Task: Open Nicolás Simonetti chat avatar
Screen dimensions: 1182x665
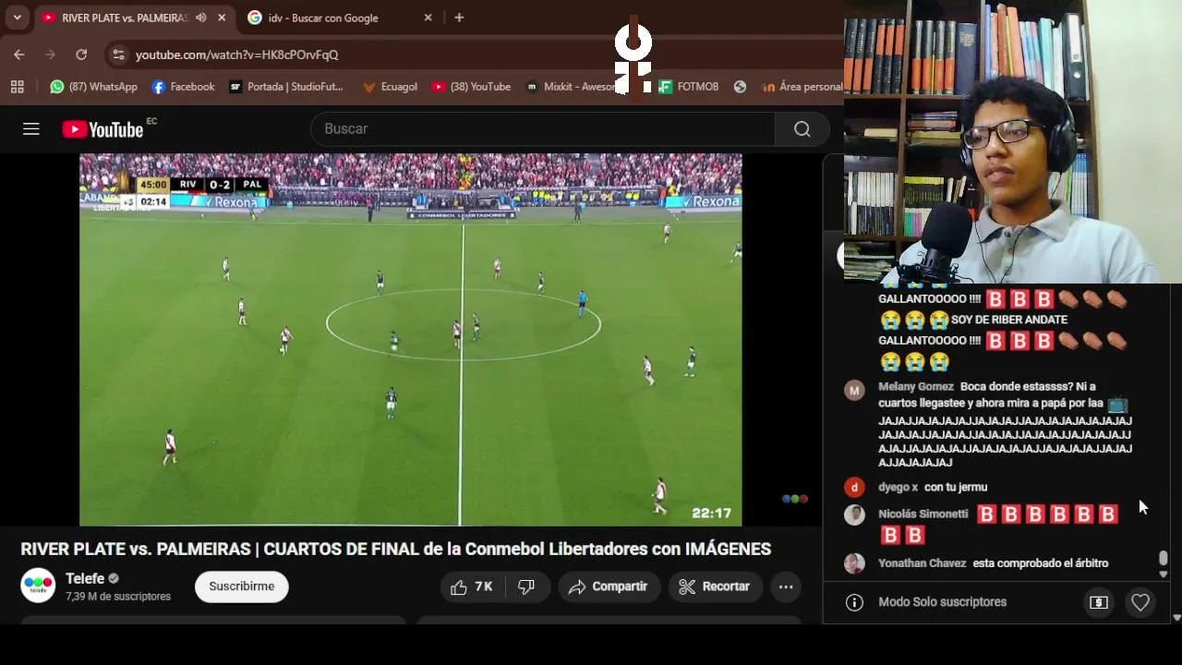Action: coord(854,514)
